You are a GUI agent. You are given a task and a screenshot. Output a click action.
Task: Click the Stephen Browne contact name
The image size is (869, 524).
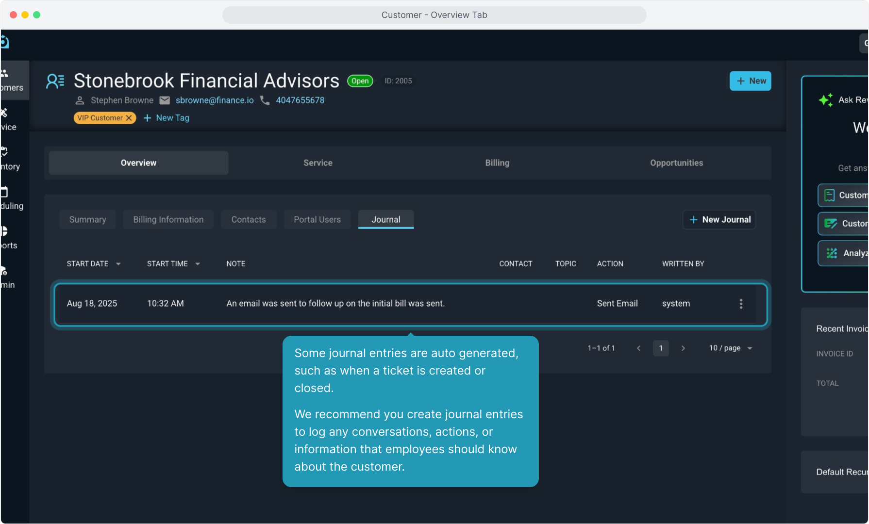pos(122,100)
